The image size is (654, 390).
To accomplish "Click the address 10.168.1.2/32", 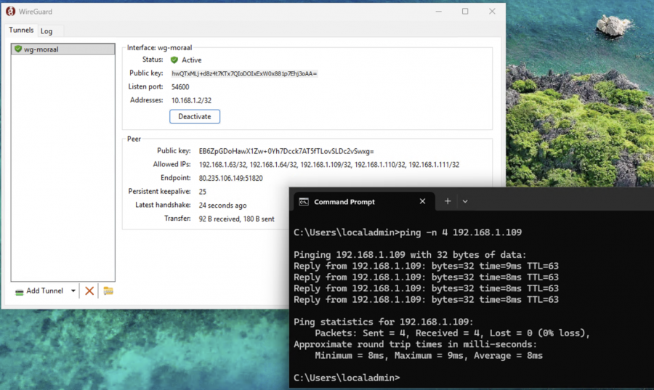I will coord(191,100).
